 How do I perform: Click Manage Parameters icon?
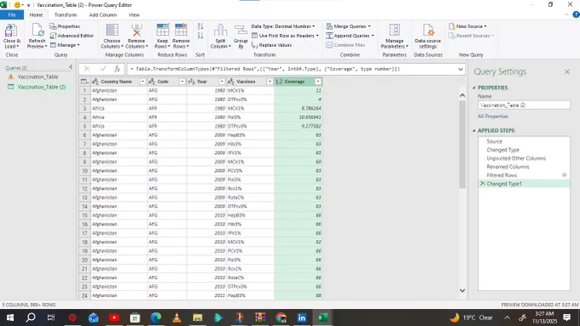coord(394,31)
